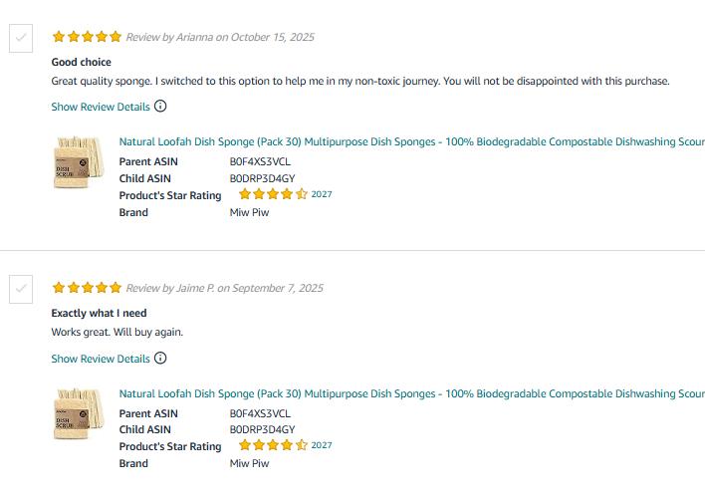Check the box beside Arianna's review

20,39
